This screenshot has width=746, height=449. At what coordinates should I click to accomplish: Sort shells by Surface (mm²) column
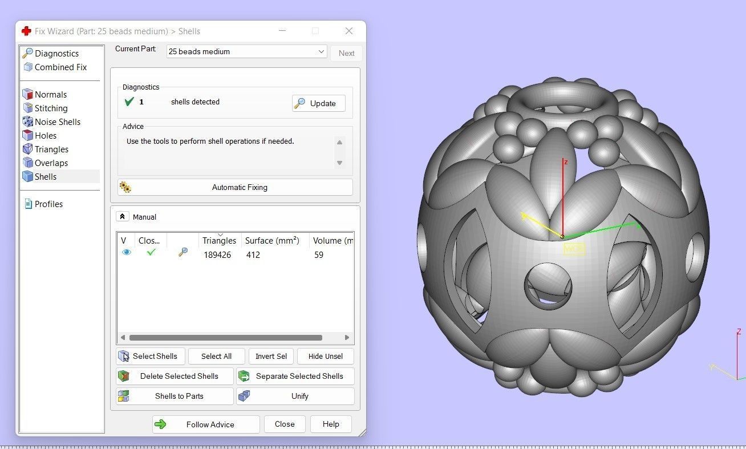pos(275,241)
